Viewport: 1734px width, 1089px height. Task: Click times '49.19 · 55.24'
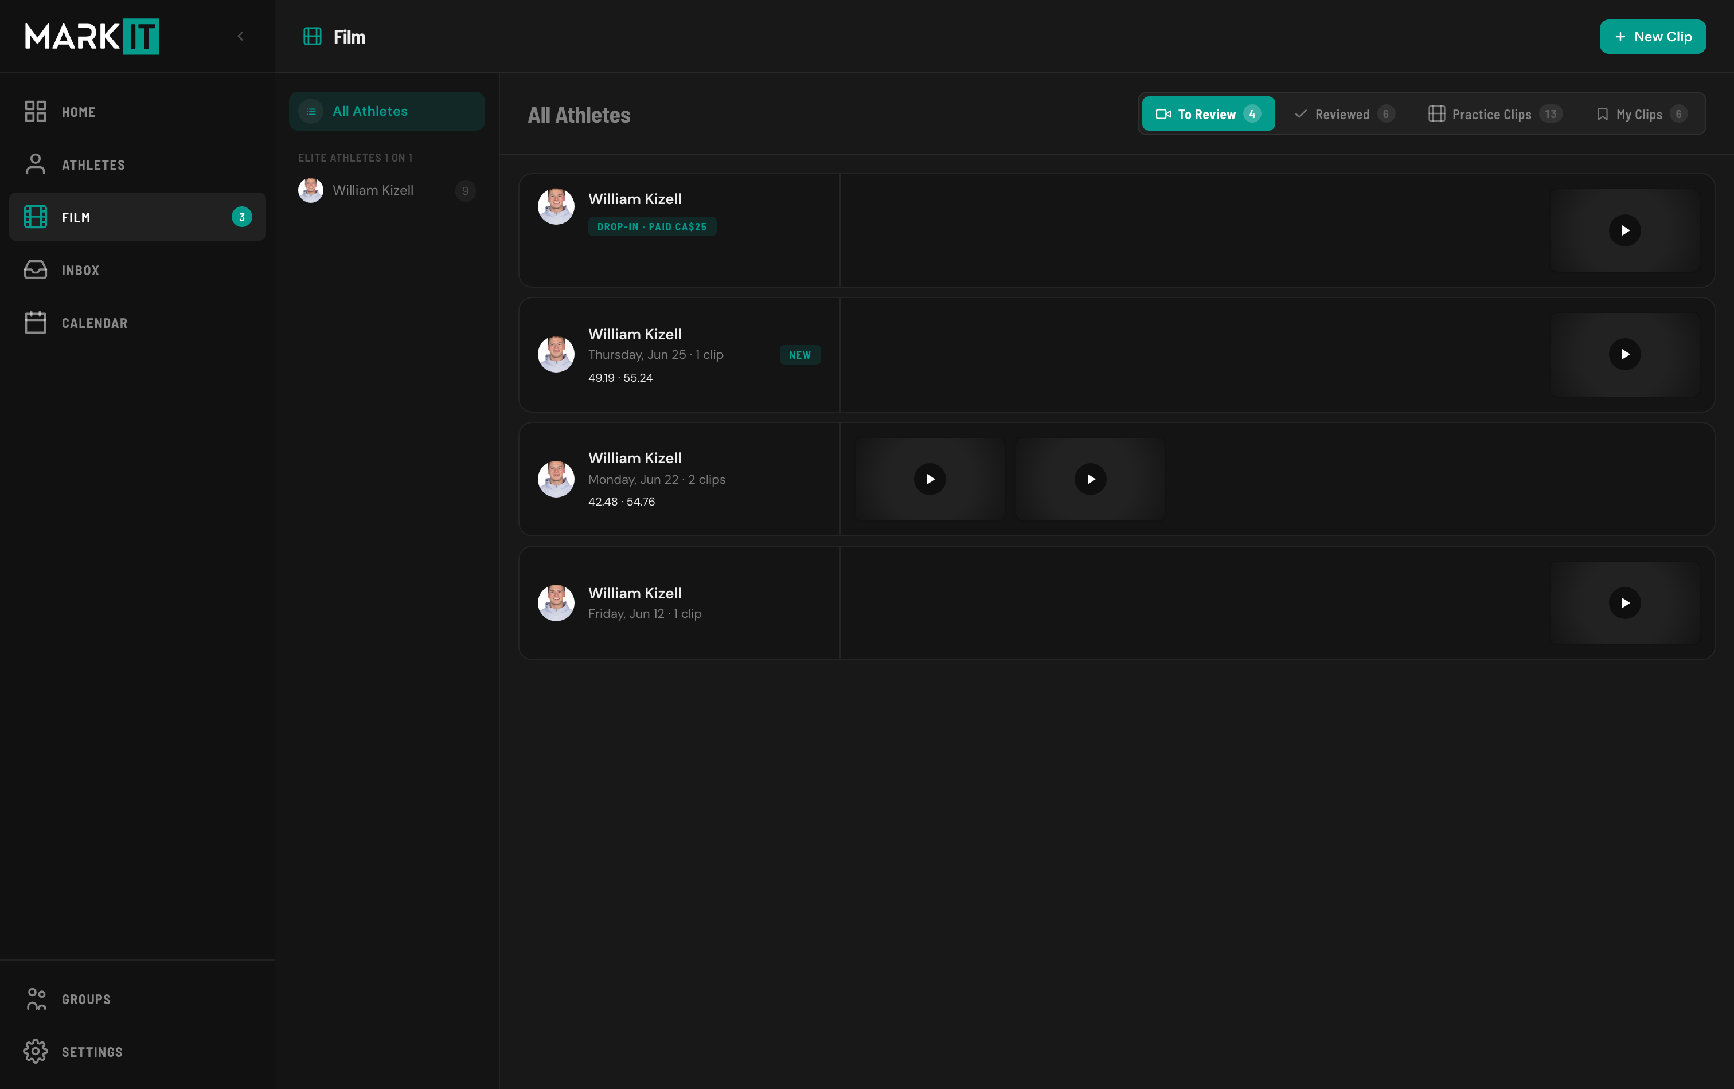click(x=621, y=378)
